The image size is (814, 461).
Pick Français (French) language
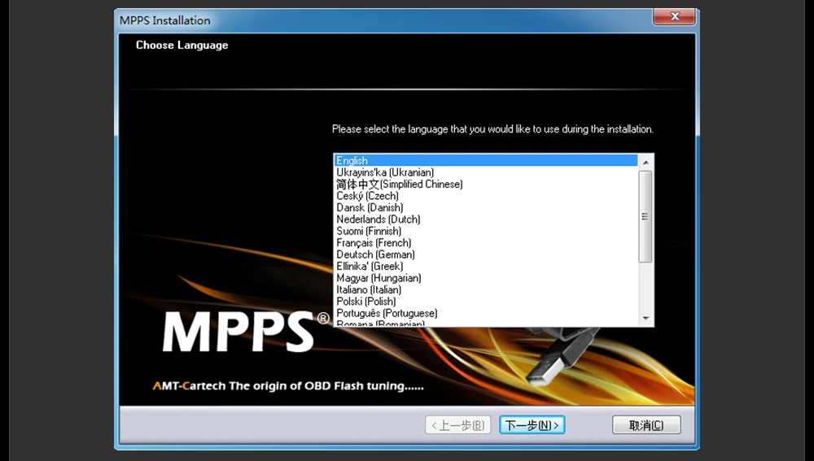point(486,242)
